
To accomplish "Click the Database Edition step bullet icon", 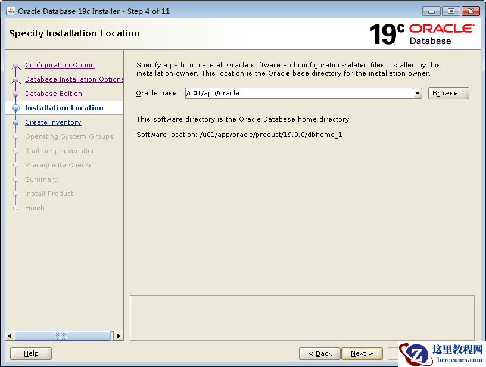I will click(16, 94).
